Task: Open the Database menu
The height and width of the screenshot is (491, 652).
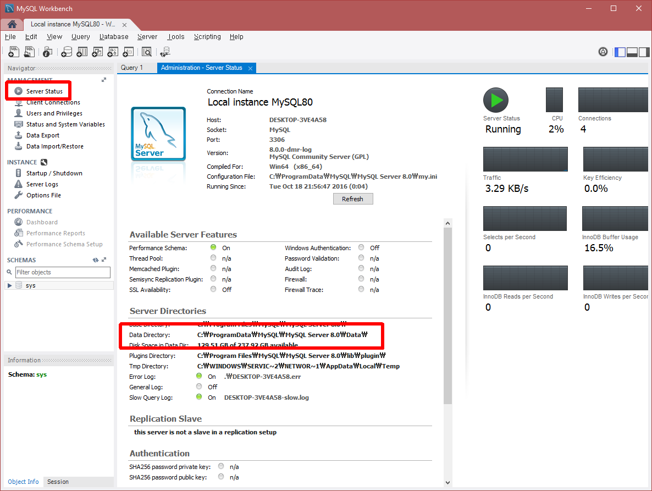Action: pyautogui.click(x=114, y=37)
